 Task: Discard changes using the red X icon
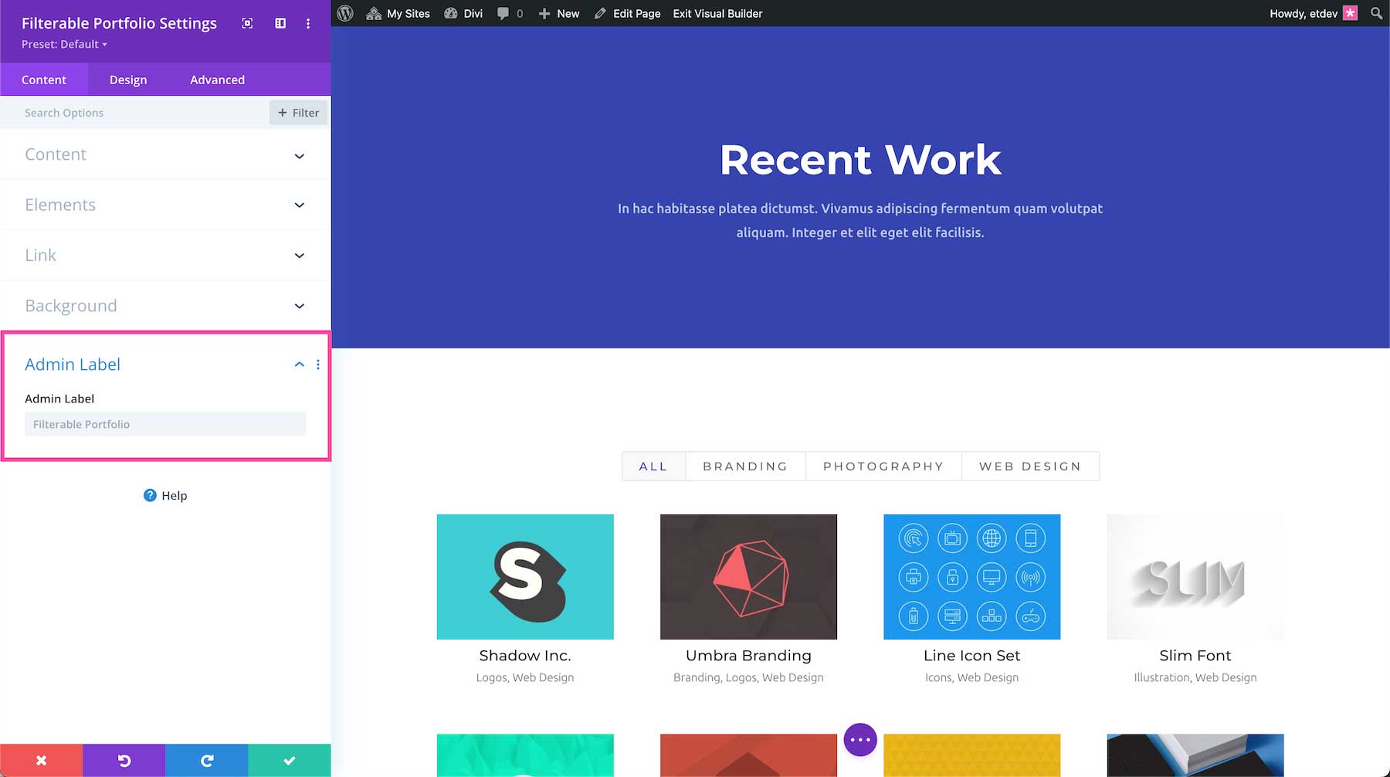pos(41,760)
